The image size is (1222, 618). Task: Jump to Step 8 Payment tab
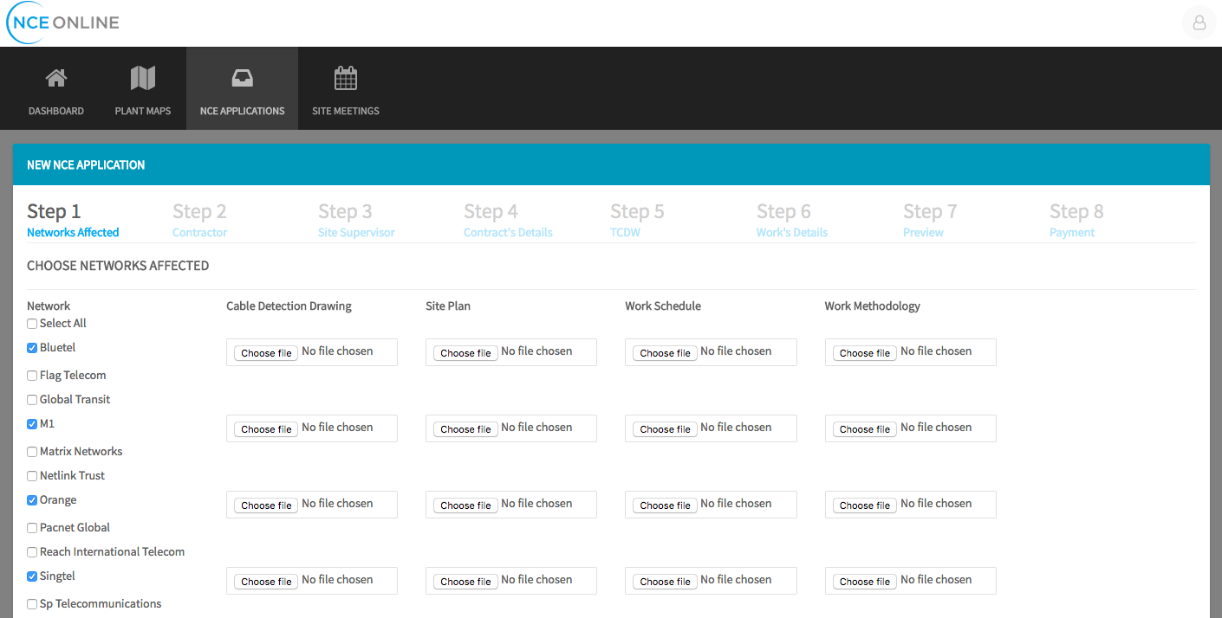click(1076, 220)
